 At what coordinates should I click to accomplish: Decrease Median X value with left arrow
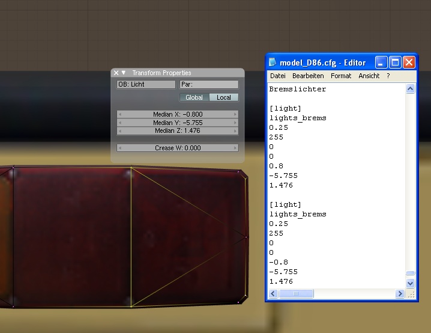[x=120, y=114]
